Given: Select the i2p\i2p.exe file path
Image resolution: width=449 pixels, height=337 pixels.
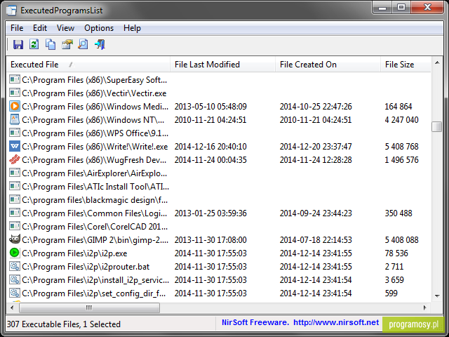Looking at the screenshot, I should 74,253.
